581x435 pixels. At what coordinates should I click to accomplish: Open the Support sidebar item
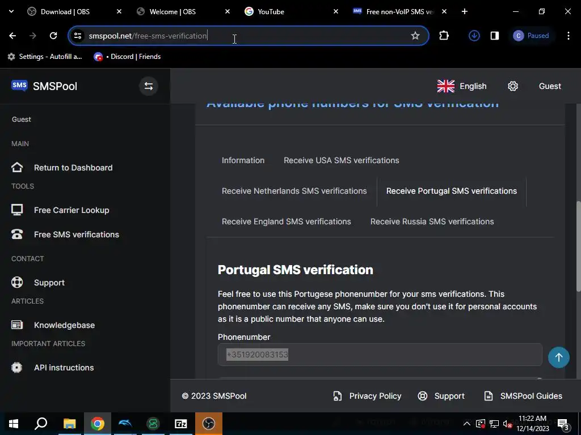[x=49, y=283]
